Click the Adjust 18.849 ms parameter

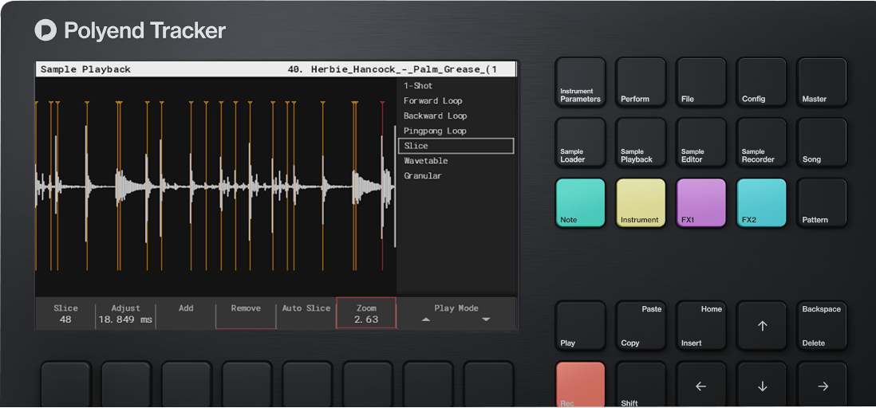pyautogui.click(x=126, y=314)
